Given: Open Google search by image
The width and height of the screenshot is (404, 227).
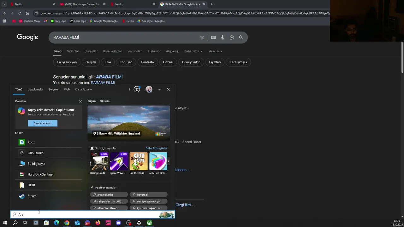Looking at the screenshot, I should click(x=232, y=38).
